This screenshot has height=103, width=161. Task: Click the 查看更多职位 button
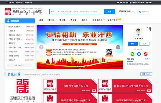[x=19, y=65]
